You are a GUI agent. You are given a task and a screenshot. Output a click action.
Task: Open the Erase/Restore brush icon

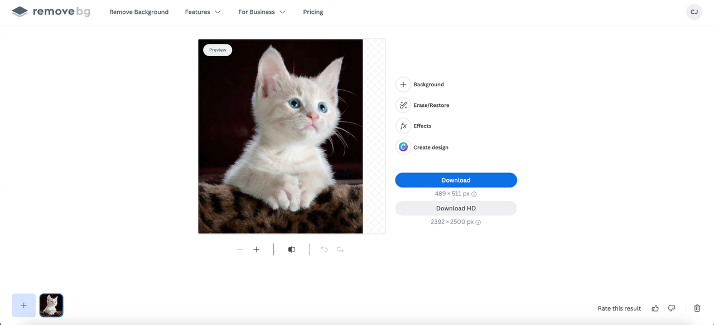(403, 105)
